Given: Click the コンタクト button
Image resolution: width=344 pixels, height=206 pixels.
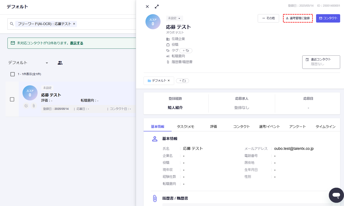Looking at the screenshot, I should 328,18.
